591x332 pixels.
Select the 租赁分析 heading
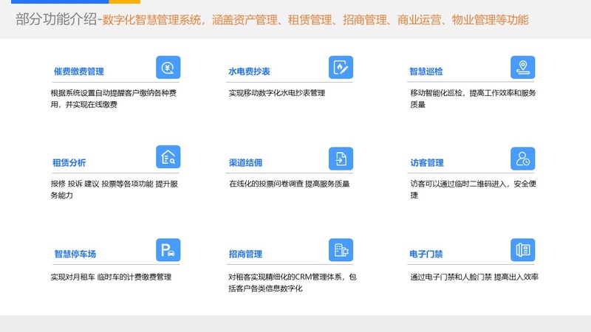click(69, 162)
